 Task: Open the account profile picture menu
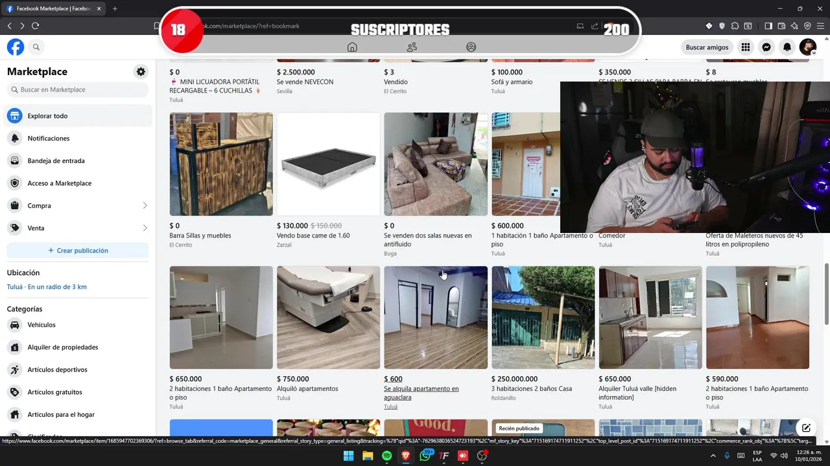click(x=808, y=47)
